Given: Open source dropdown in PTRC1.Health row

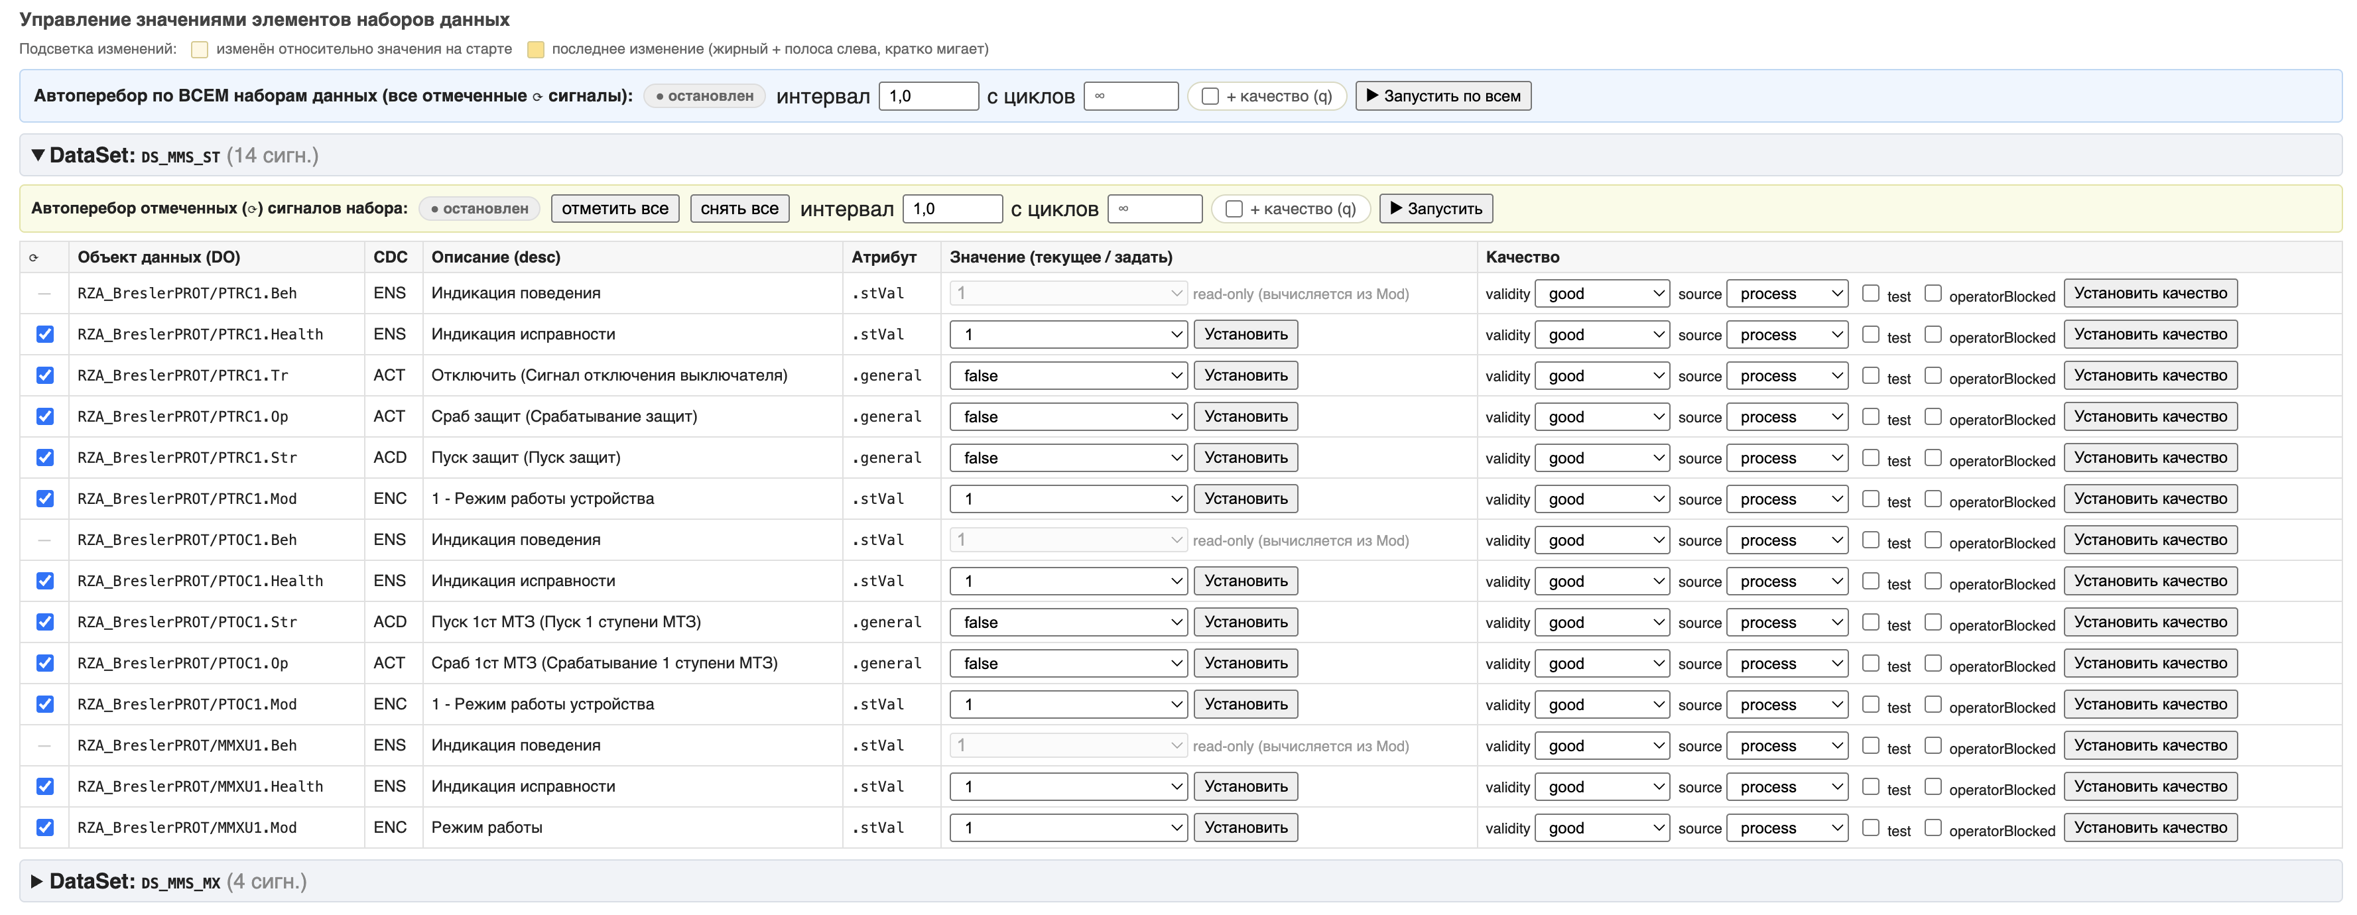Looking at the screenshot, I should (x=1787, y=335).
